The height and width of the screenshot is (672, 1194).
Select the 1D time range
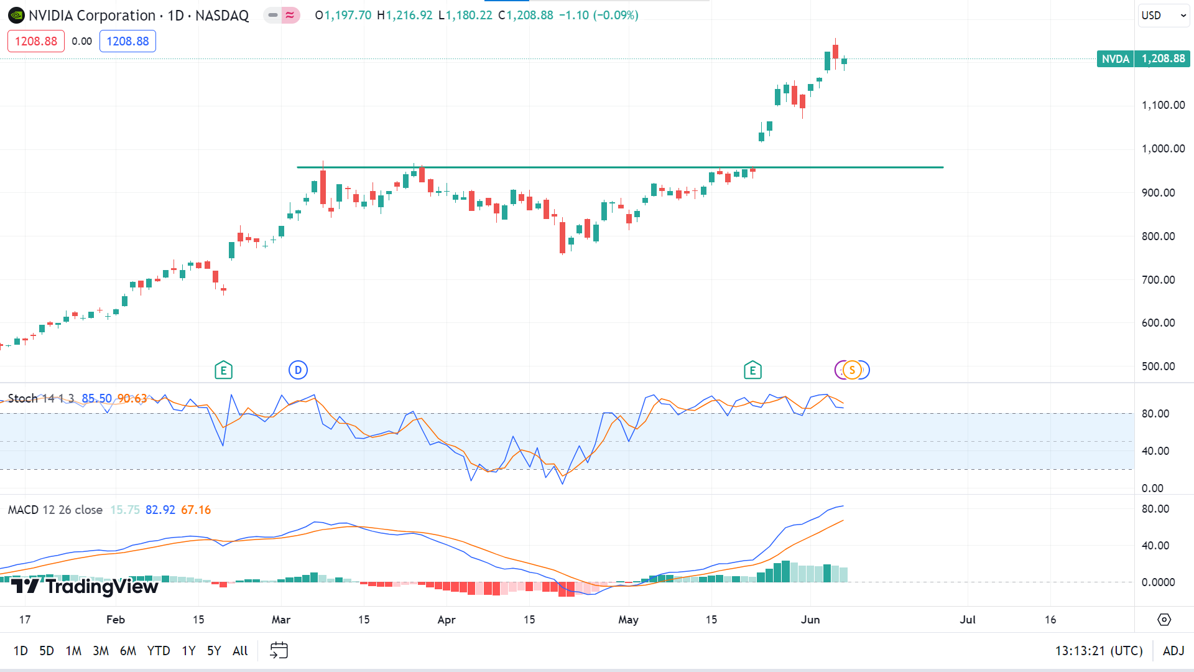click(x=21, y=651)
